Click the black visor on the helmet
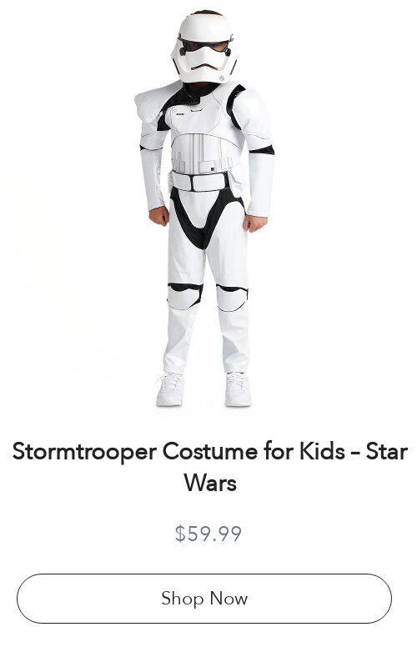417x667 pixels. [x=205, y=46]
